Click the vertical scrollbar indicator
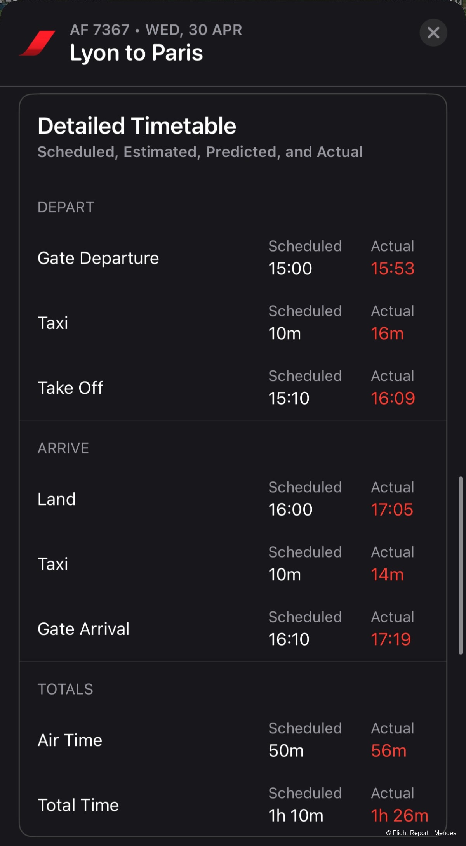 tap(461, 565)
